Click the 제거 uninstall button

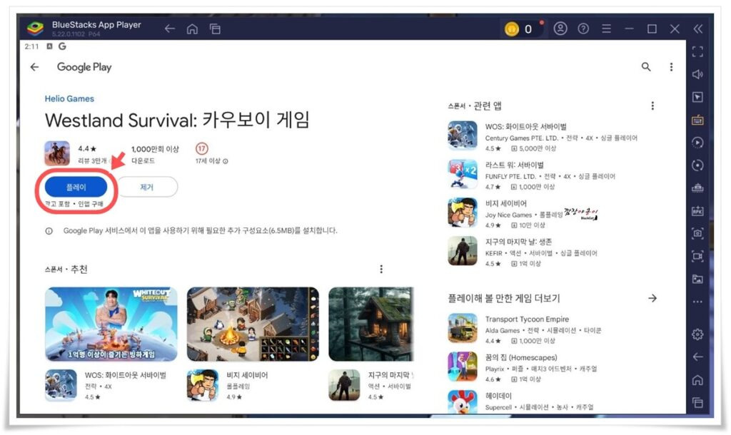click(147, 187)
